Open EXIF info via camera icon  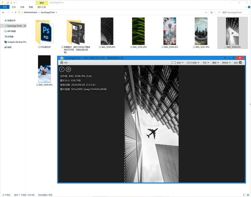click(x=64, y=63)
